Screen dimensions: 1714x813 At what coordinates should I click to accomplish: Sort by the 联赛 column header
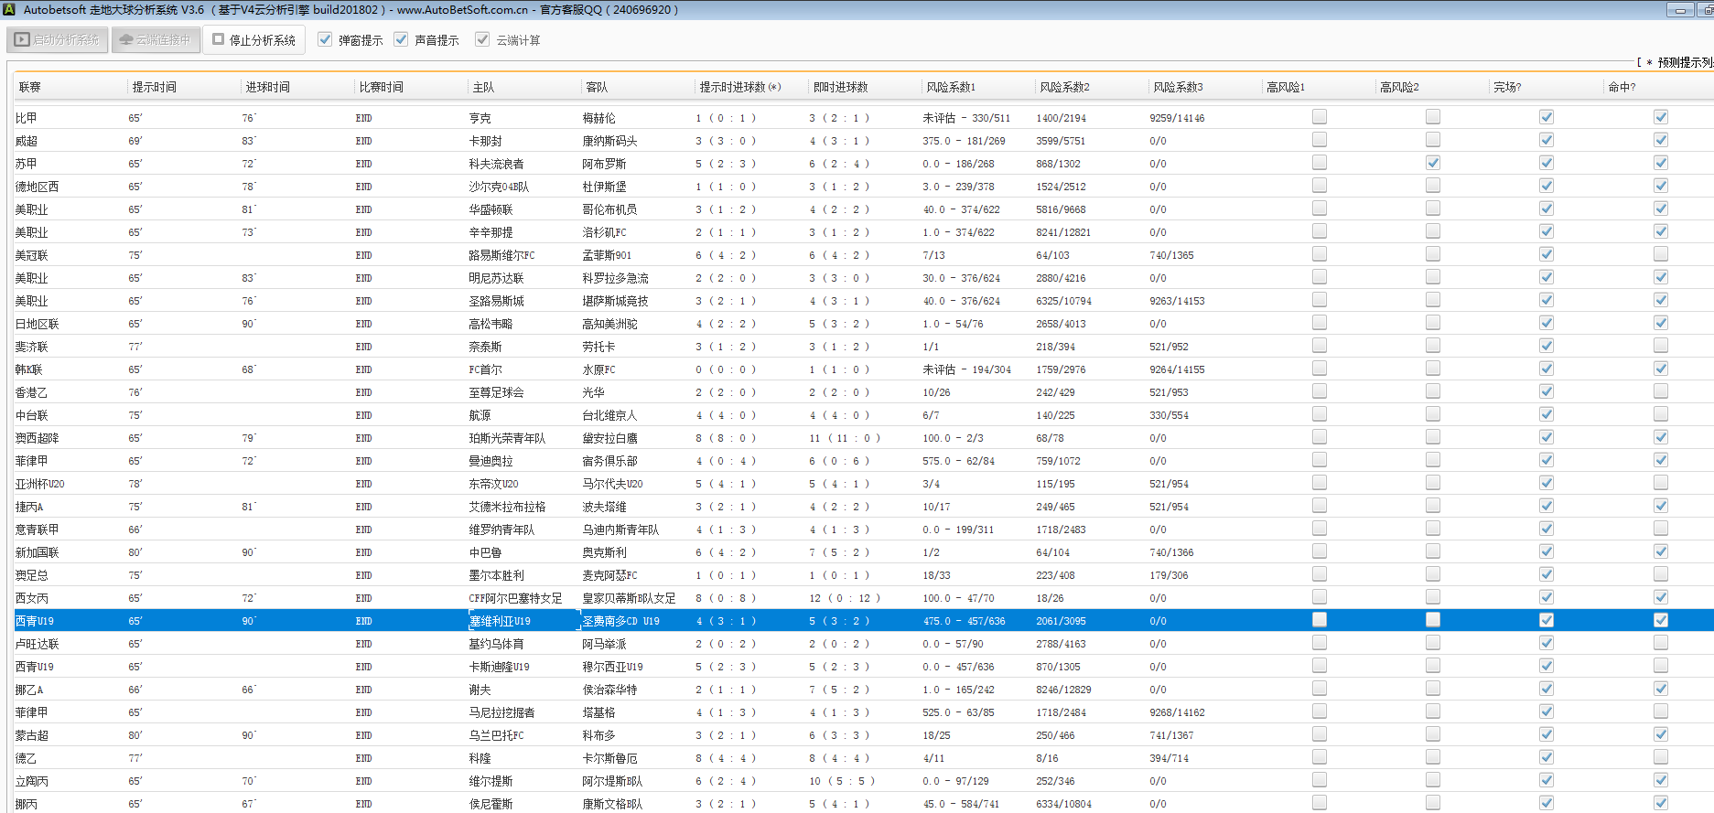pos(30,87)
